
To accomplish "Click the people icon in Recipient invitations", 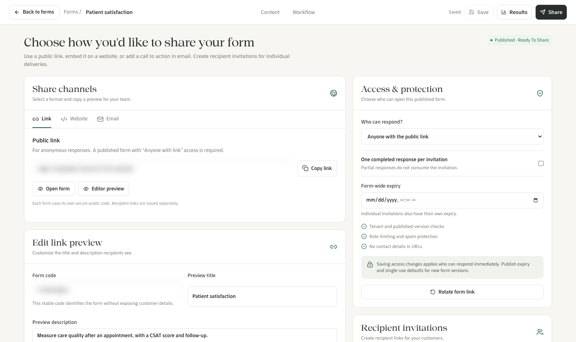I will click(x=540, y=332).
